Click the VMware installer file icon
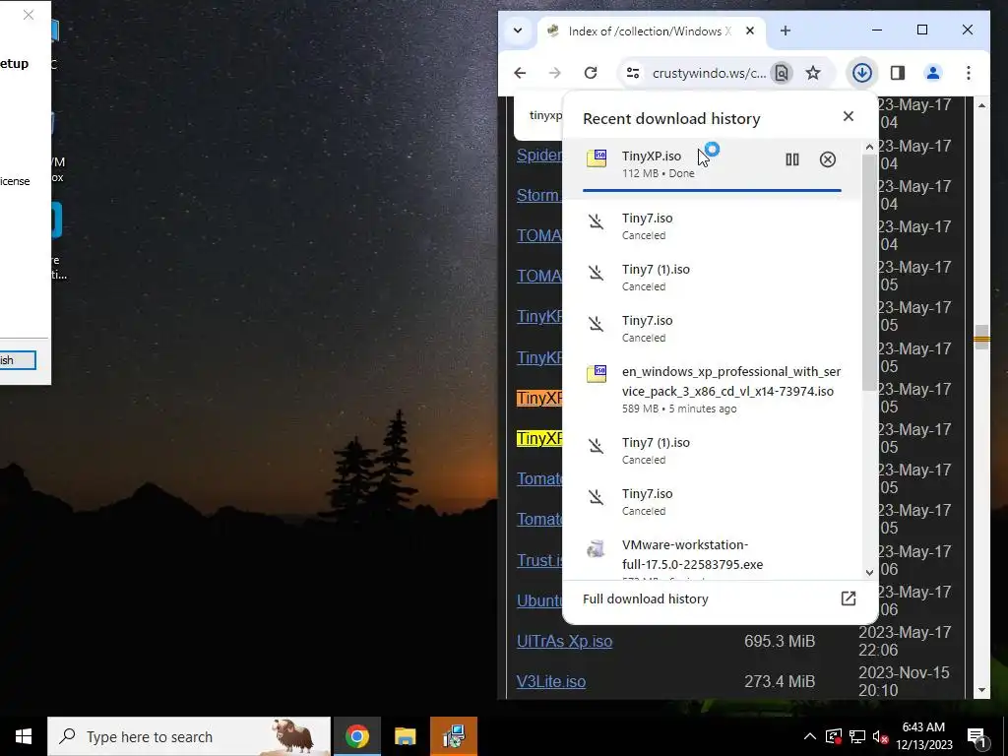Viewport: 1008px width, 756px height. click(596, 548)
